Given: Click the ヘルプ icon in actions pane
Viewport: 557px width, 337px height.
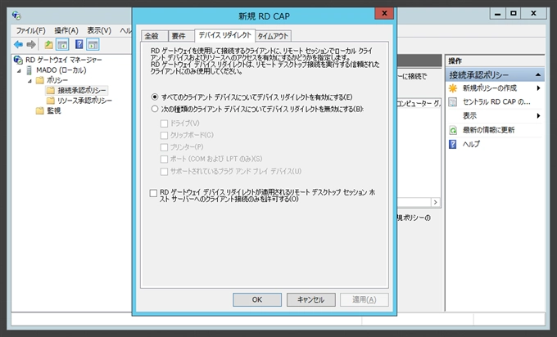Looking at the screenshot, I should pyautogui.click(x=453, y=145).
